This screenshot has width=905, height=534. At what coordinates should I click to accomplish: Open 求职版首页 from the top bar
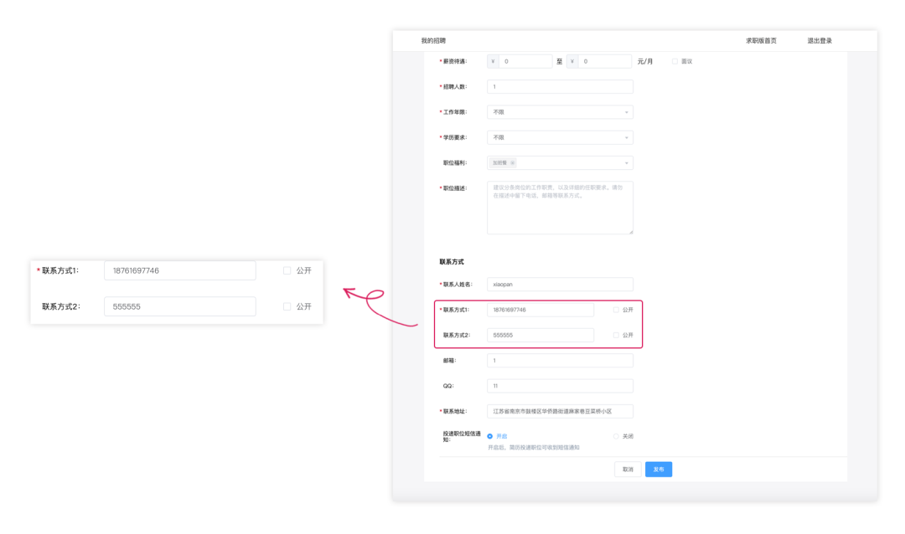point(761,41)
